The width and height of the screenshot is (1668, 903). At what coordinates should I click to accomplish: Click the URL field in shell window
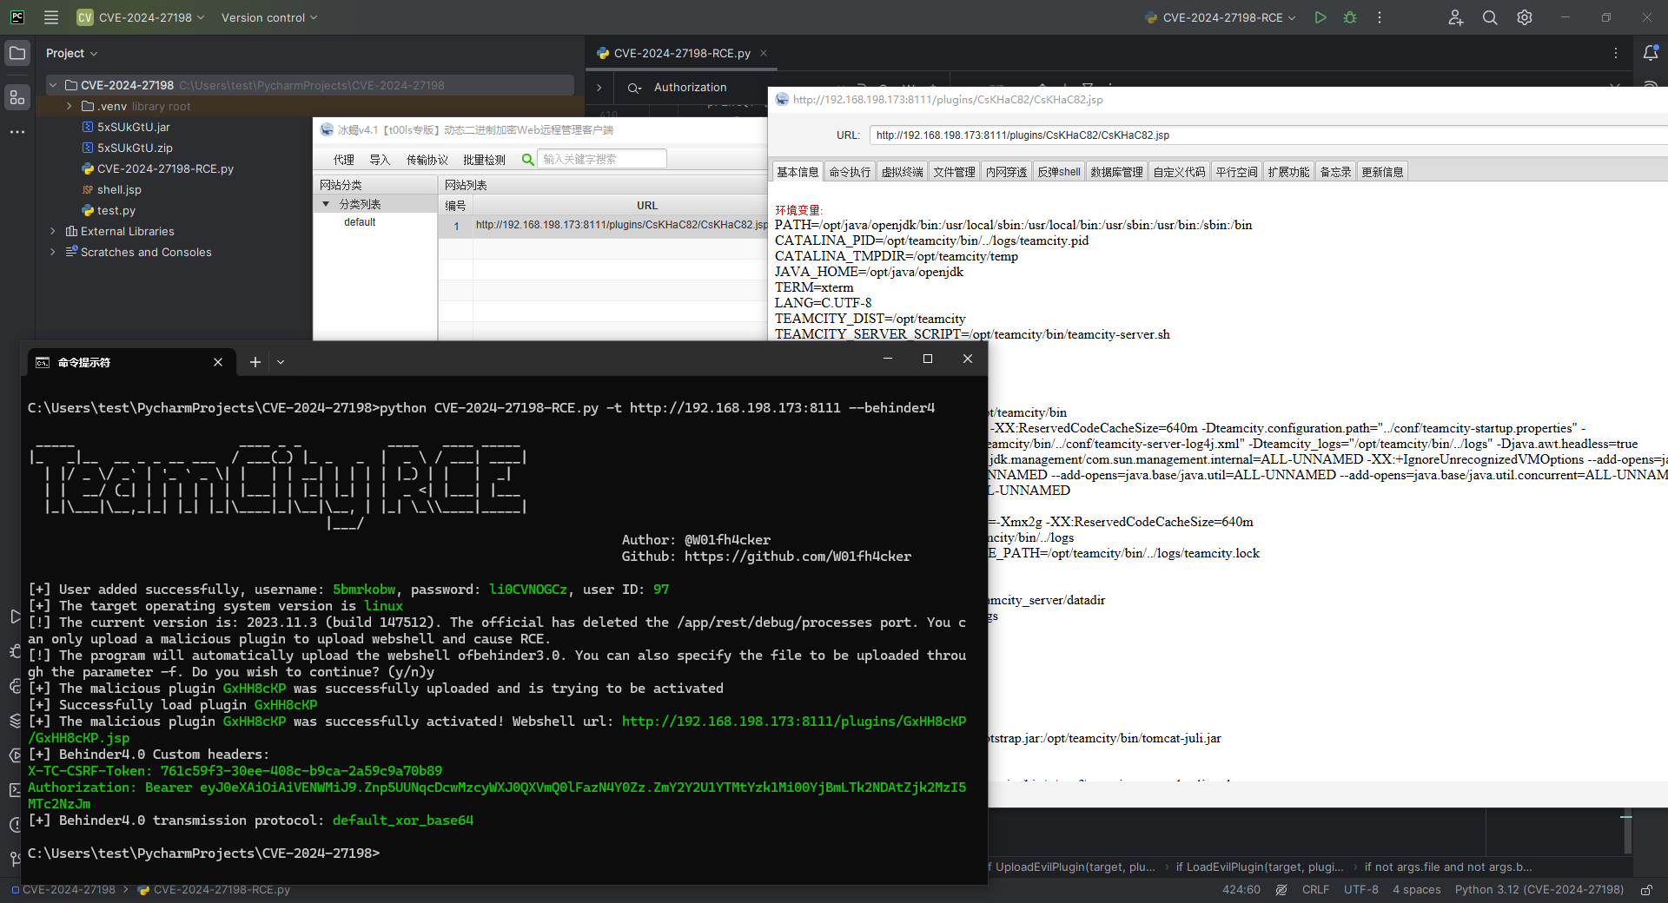coord(1268,135)
